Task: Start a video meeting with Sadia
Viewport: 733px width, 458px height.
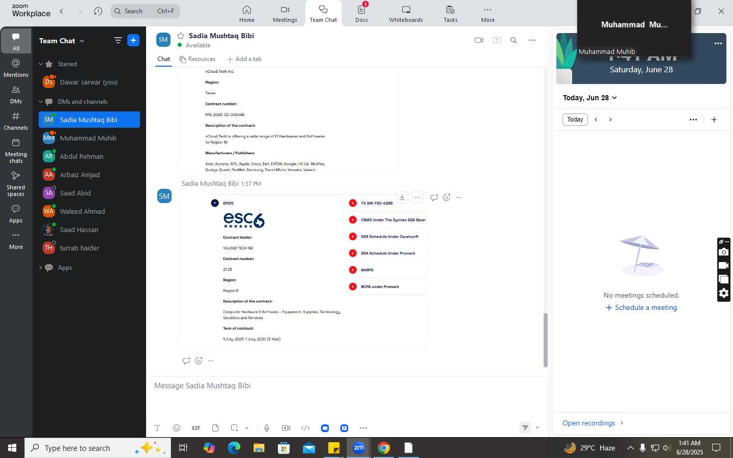Action: [x=478, y=40]
